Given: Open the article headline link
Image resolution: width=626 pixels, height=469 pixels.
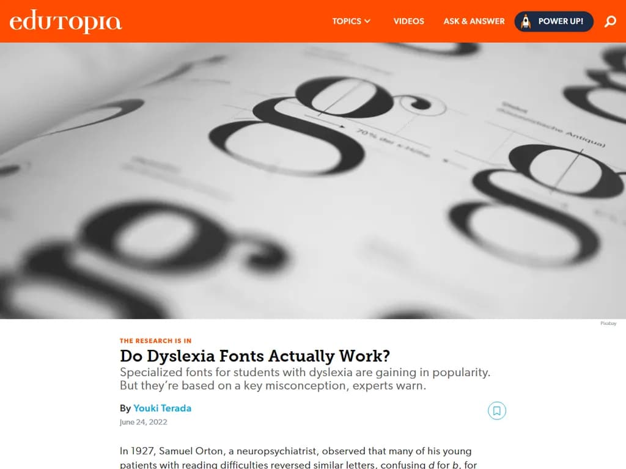Looking at the screenshot, I should click(256, 357).
